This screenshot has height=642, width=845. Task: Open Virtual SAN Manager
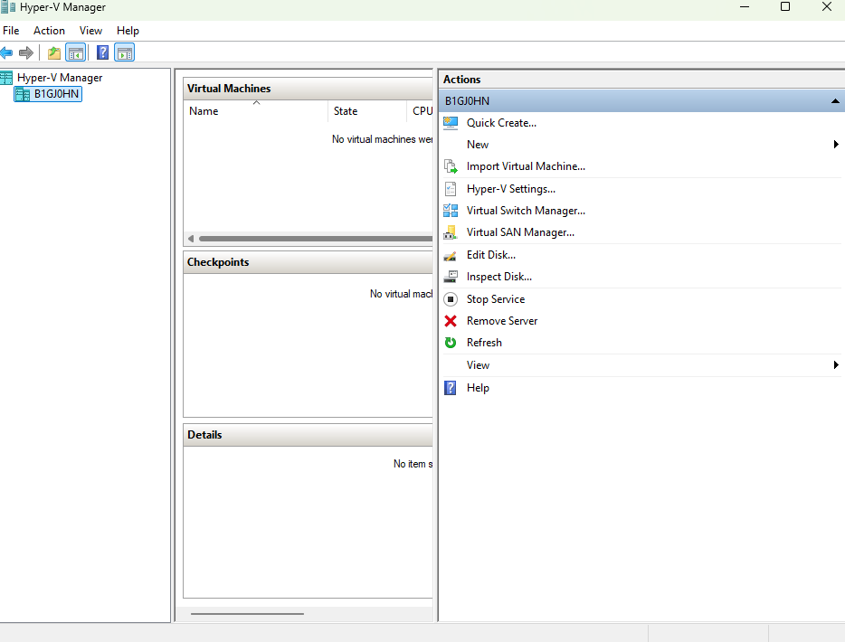[x=520, y=232]
